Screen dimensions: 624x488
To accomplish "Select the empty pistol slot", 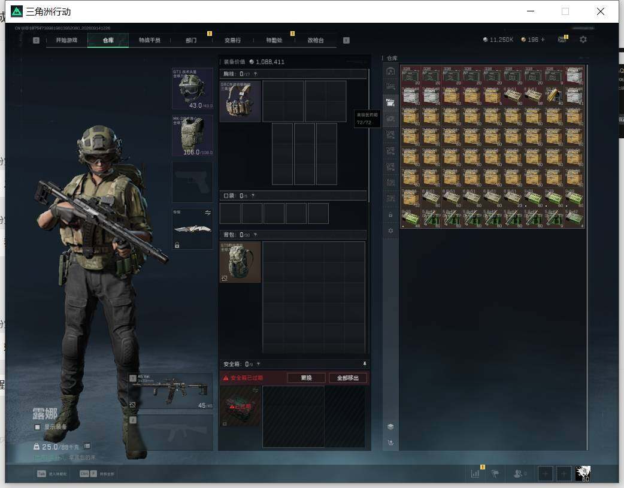I will 192,182.
